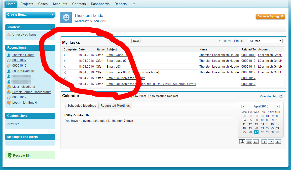
Task: Open recent case 00001012 in sidebar
Action: click(19, 97)
